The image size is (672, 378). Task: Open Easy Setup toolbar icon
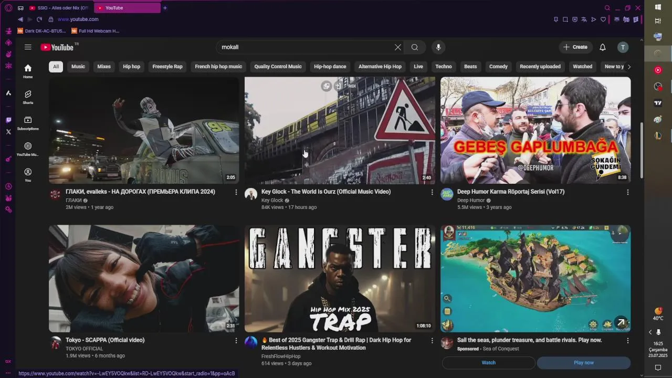pyautogui.click(x=636, y=19)
